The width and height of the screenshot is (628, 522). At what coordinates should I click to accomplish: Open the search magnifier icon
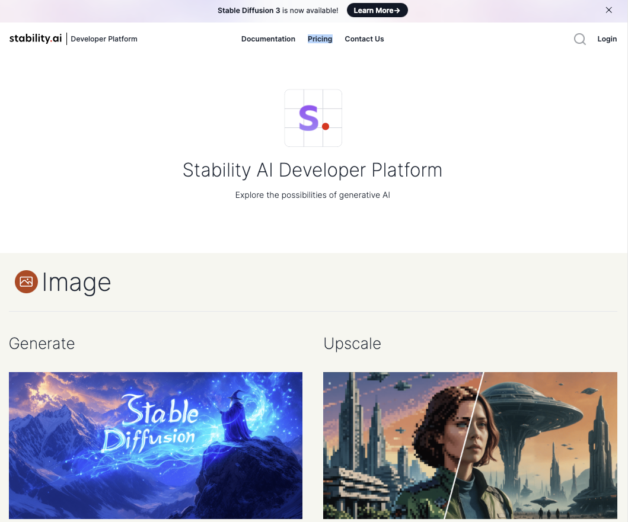pos(579,39)
